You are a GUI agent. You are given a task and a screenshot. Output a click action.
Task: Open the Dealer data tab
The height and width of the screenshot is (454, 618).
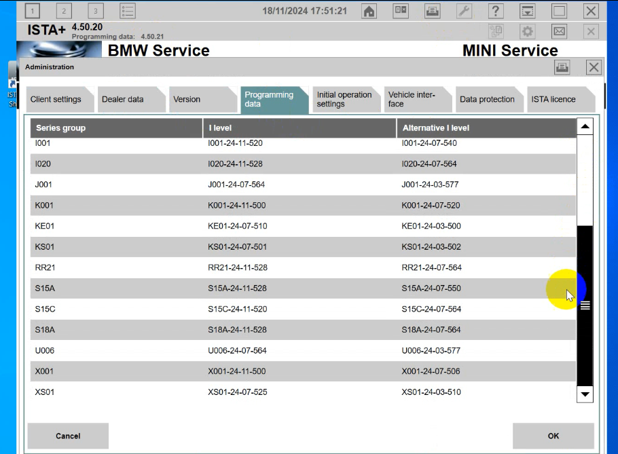[x=132, y=100]
